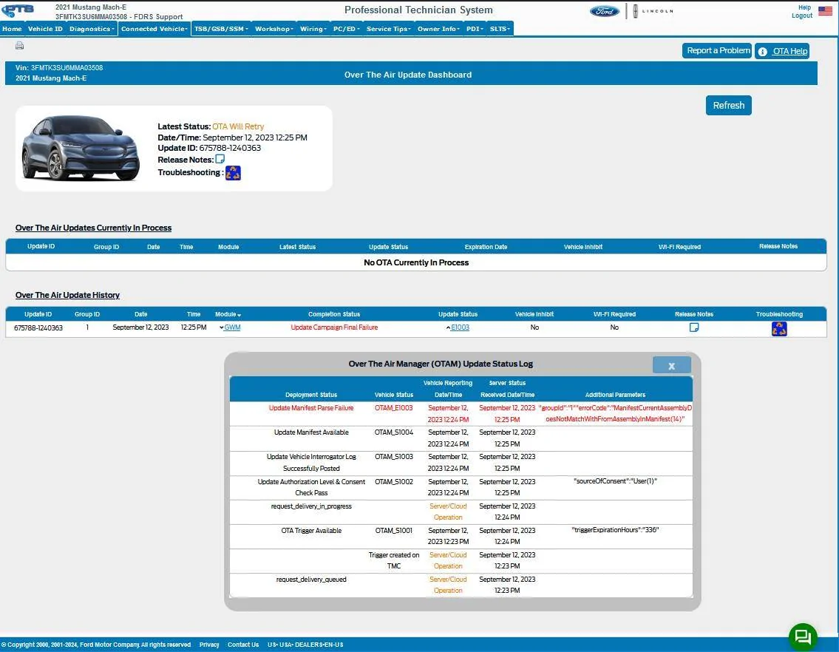This screenshot has height=652, width=839.
Task: Expand the GWM module link
Action: [x=232, y=327]
